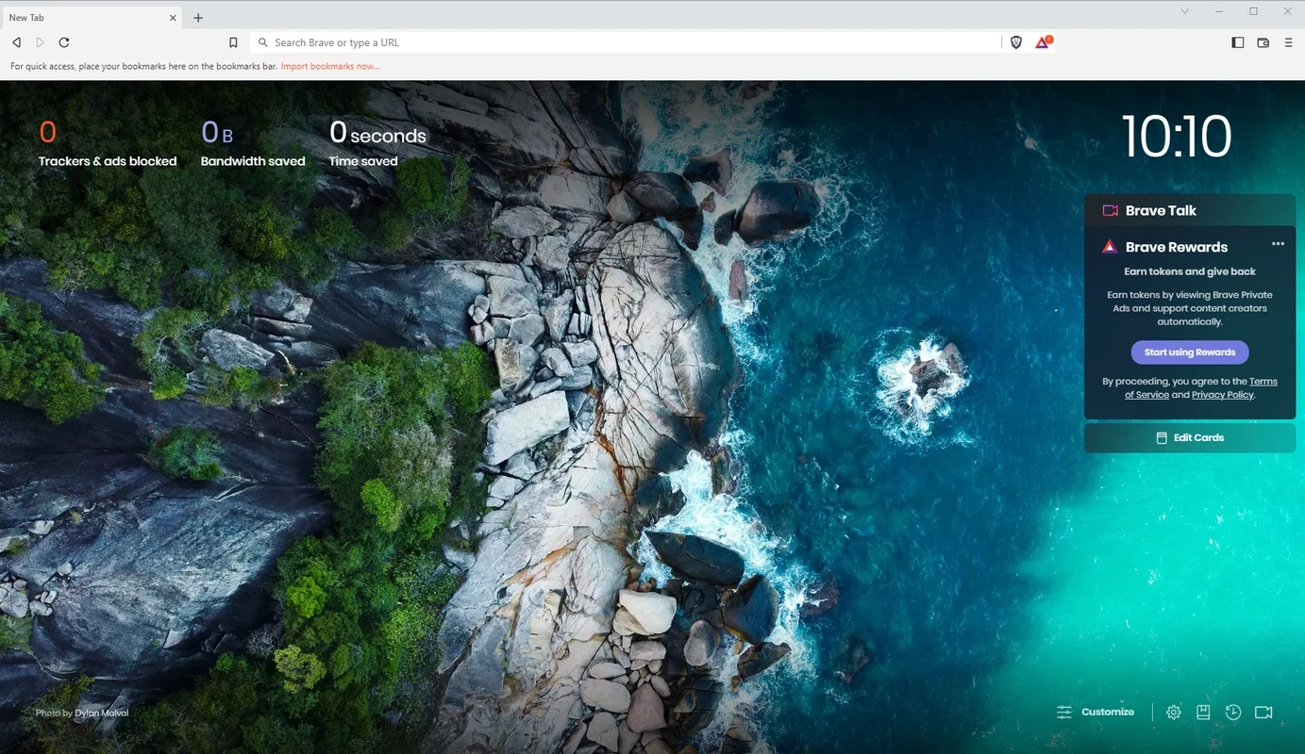Screen dimensions: 1305x754
Task: Open settings gear icon at bottom right
Action: tap(1174, 713)
